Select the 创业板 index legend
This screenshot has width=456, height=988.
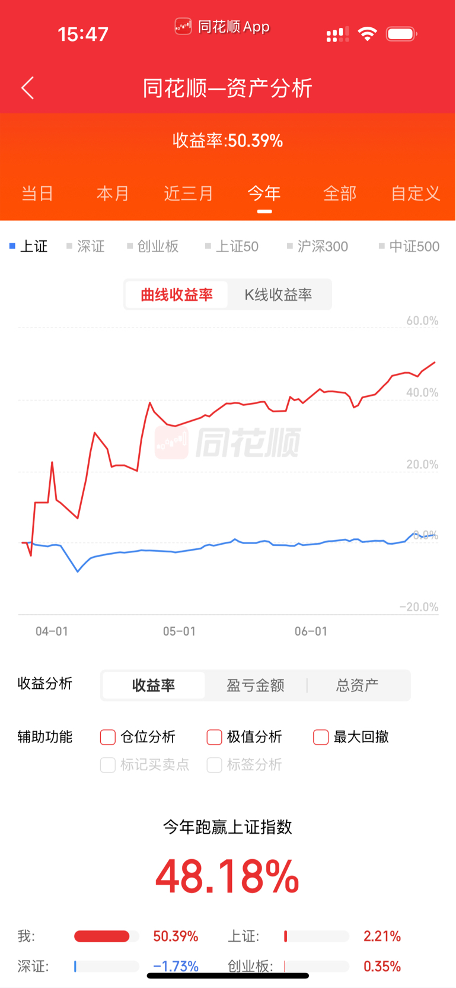[152, 246]
